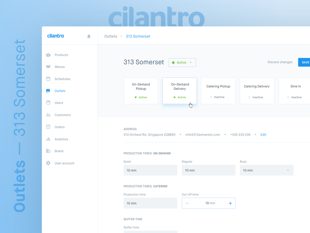Open the Menus section
Viewport: 310px width, 233px height.
point(60,67)
